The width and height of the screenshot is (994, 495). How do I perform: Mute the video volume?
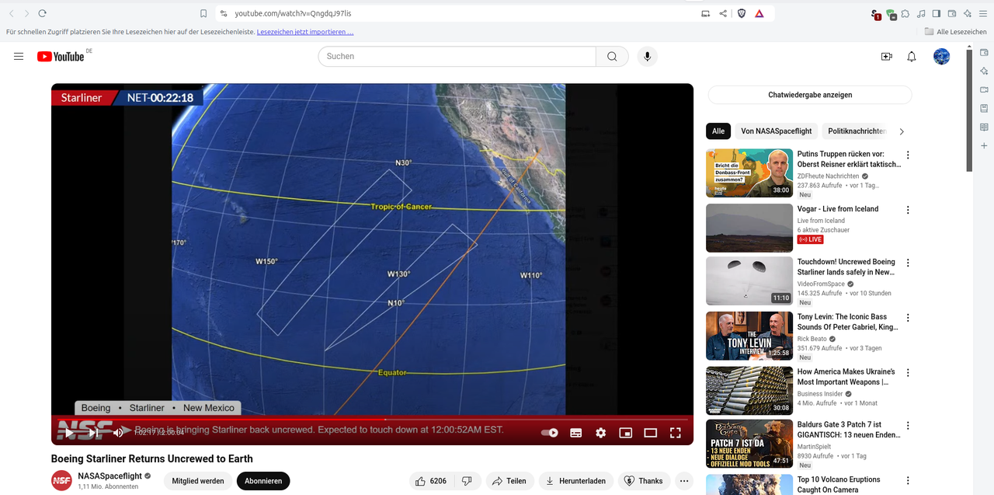pyautogui.click(x=119, y=433)
